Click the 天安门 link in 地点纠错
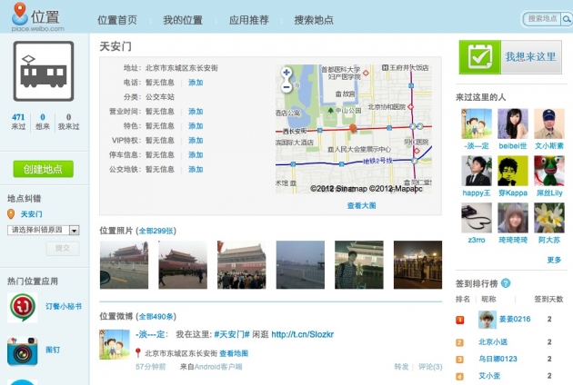The width and height of the screenshot is (573, 385). coord(32,214)
